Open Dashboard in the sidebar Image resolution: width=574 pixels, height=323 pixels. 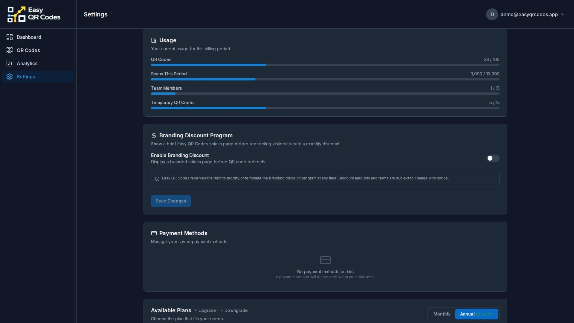point(38,37)
